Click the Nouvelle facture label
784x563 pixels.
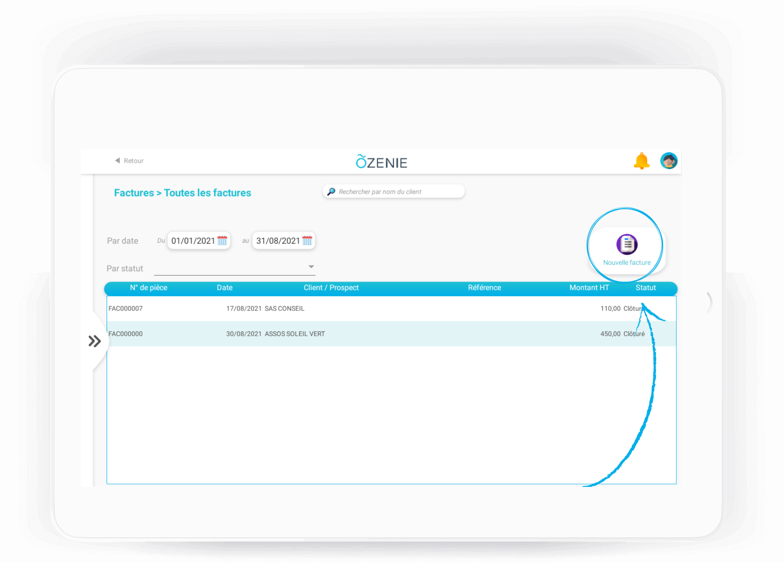[627, 262]
